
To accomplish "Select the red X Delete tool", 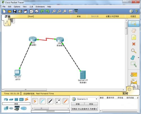I will click(x=134, y=44).
